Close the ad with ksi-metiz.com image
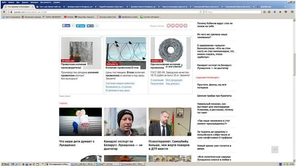The width and height of the screenshot is (296, 166). [x=101, y=37]
